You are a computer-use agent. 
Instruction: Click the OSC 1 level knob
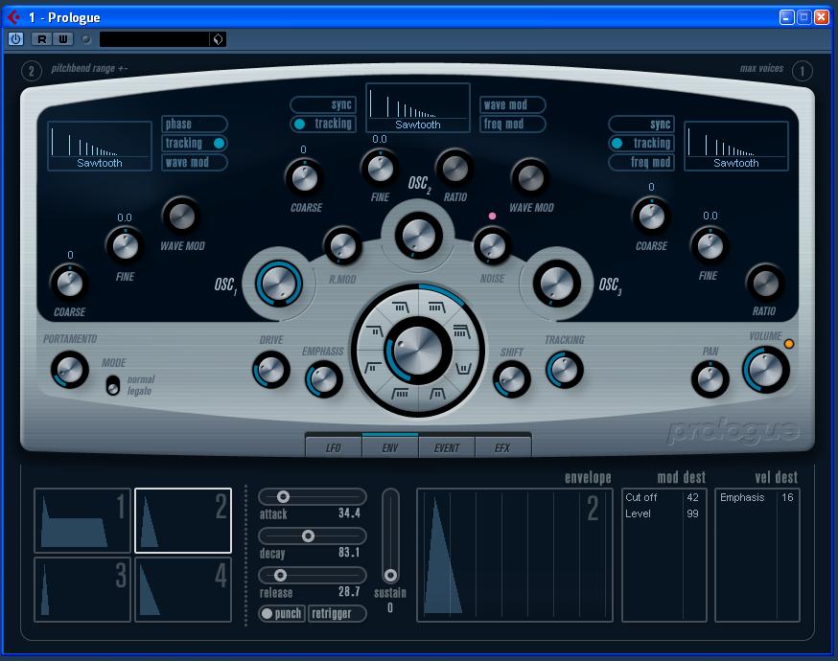click(278, 283)
